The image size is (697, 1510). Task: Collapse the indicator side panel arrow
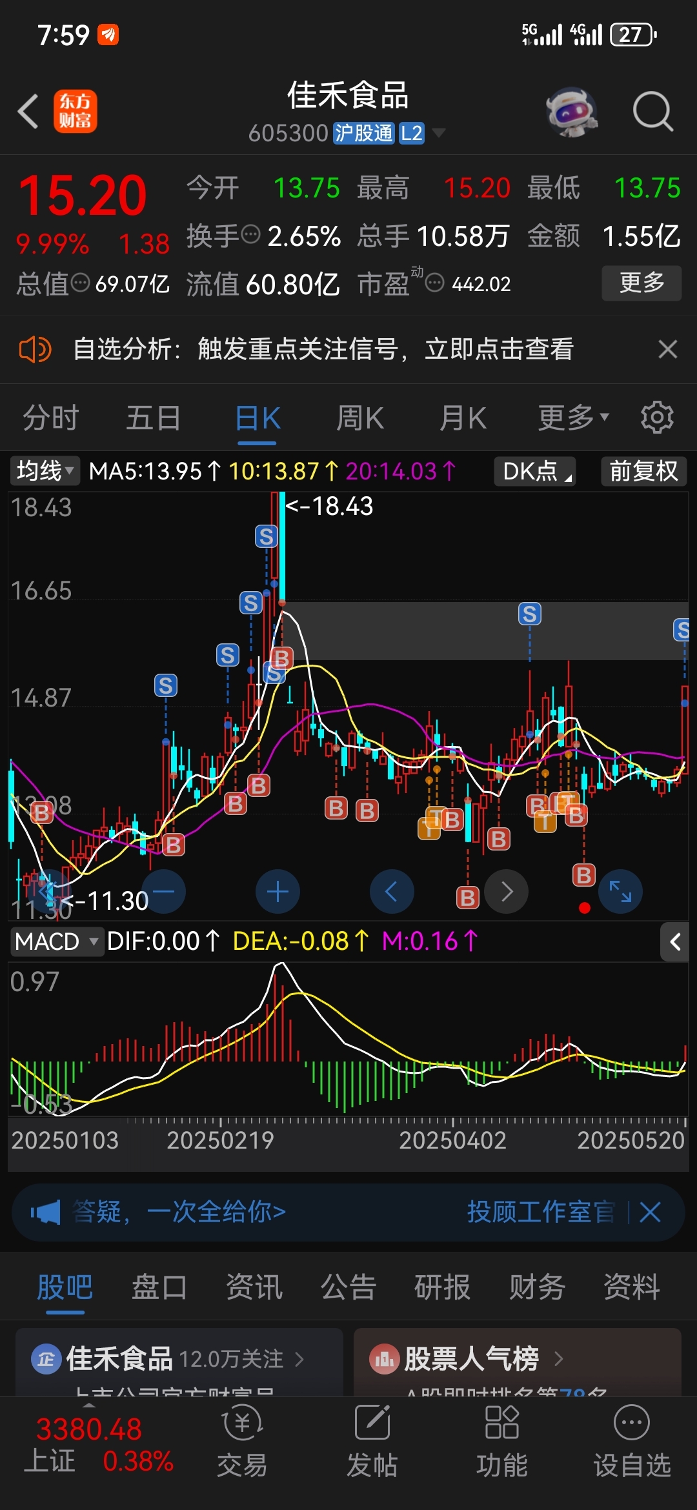(675, 942)
